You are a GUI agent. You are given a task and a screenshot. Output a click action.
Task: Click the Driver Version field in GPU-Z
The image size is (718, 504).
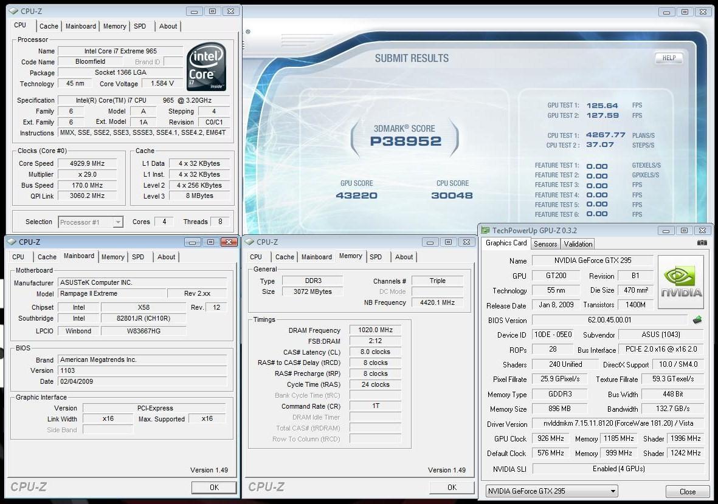tap(618, 423)
